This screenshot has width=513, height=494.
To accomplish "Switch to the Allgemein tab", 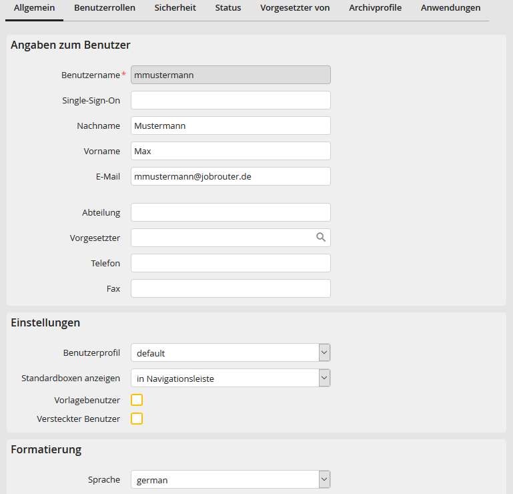I will coord(34,8).
